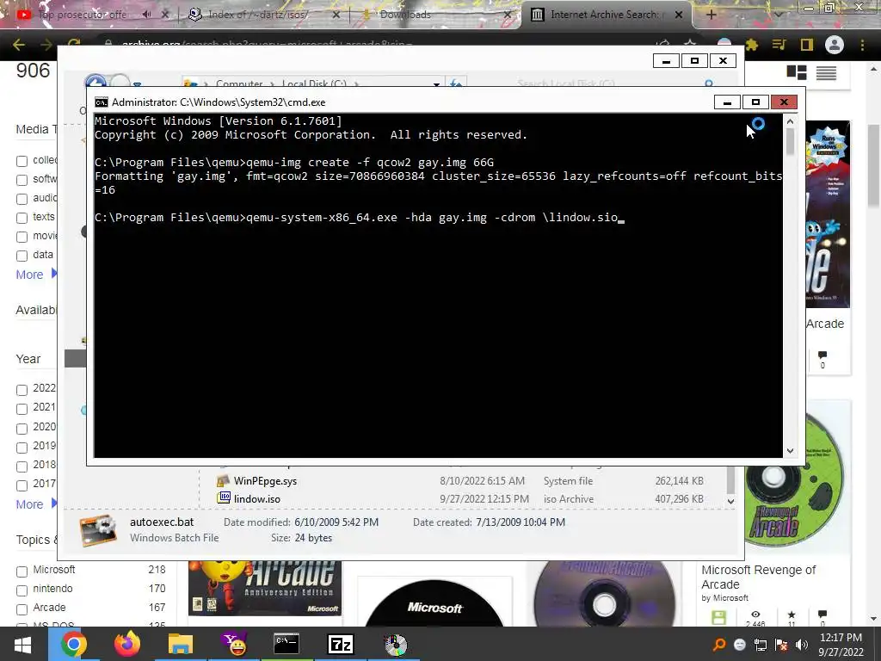The width and height of the screenshot is (881, 661).
Task: Launch Firefox from the taskbar
Action: point(127,644)
